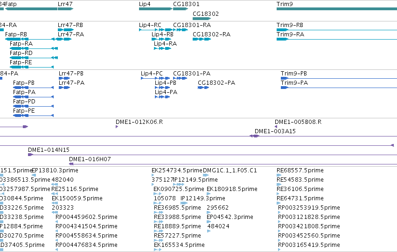Select the Fatp-PD protein feature
The width and height of the screenshot is (397, 252).
pos(34,106)
